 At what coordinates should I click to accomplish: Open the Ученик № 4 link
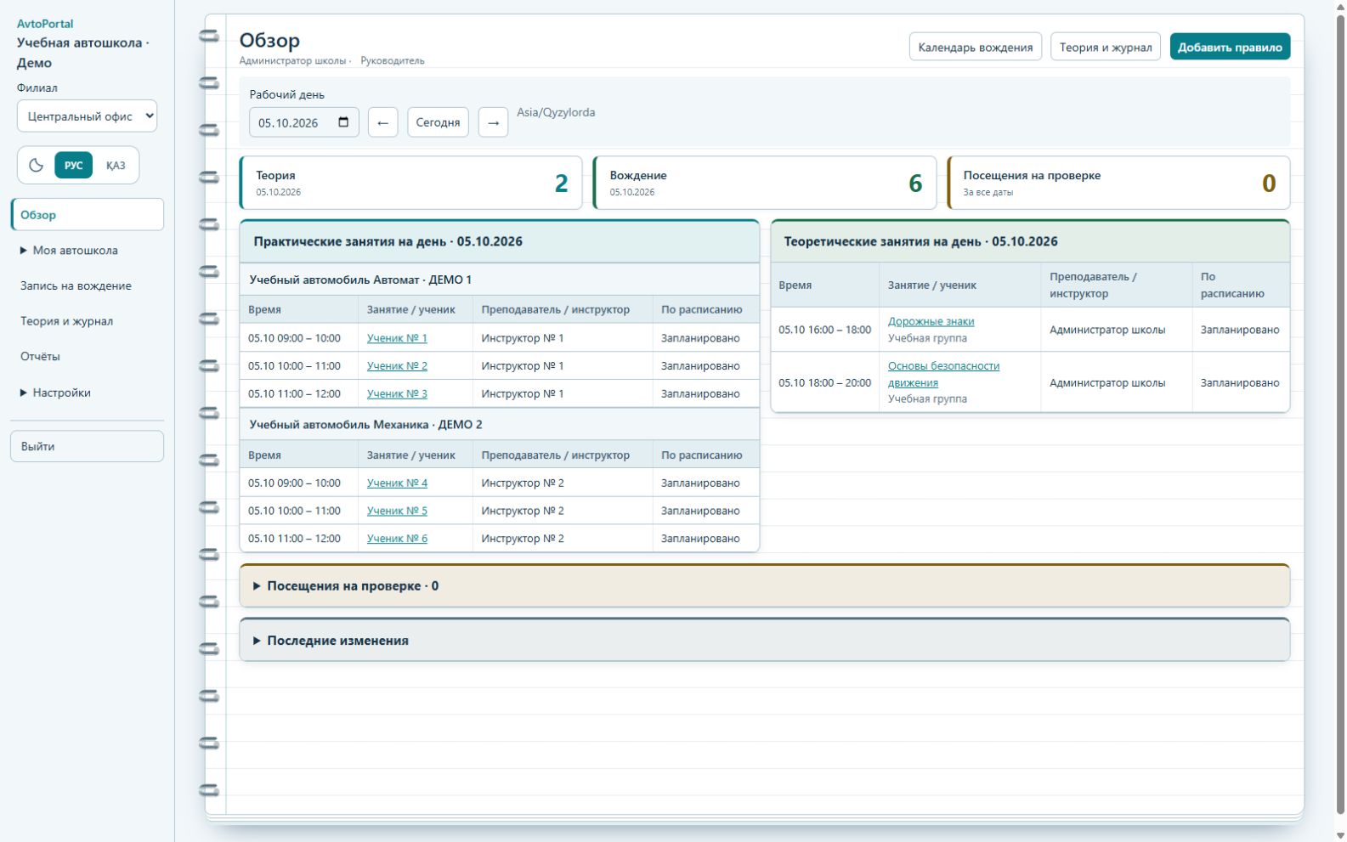[397, 483]
